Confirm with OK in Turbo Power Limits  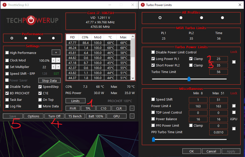tap(192, 151)
